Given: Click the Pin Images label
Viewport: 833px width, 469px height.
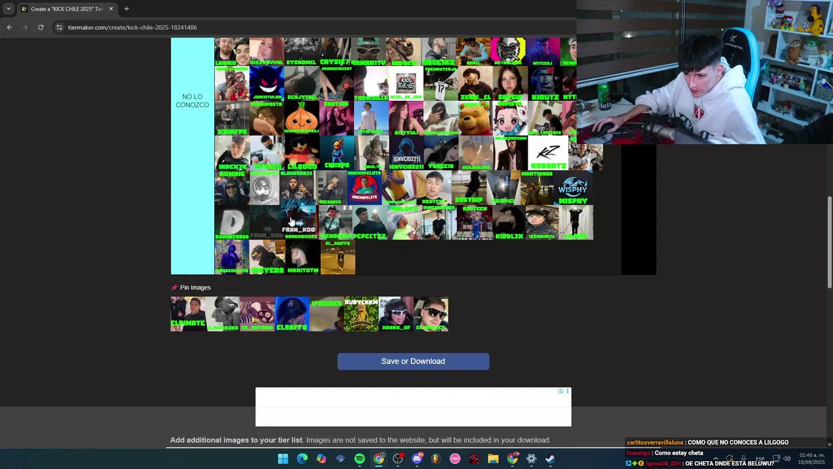Looking at the screenshot, I should point(195,287).
